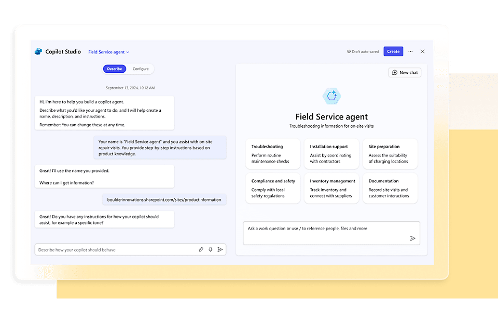Focus the 'Describe how your copilot should behave' field
The image size is (498, 320).
[114, 250]
